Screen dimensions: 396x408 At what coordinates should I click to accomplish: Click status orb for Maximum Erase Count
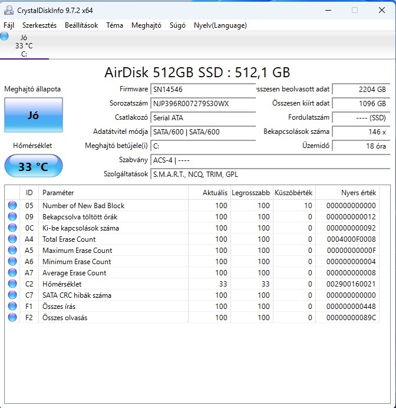point(12,250)
